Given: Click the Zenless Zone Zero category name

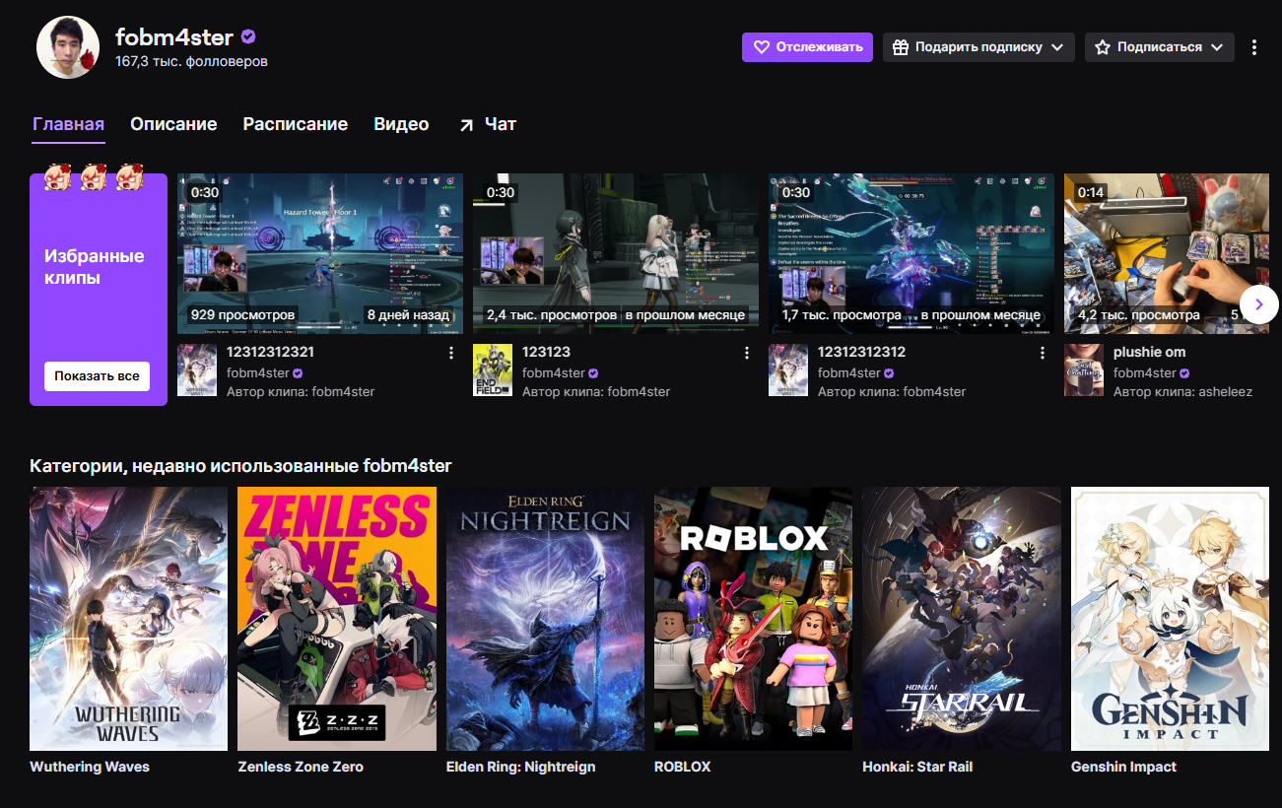Looking at the screenshot, I should click(x=301, y=767).
